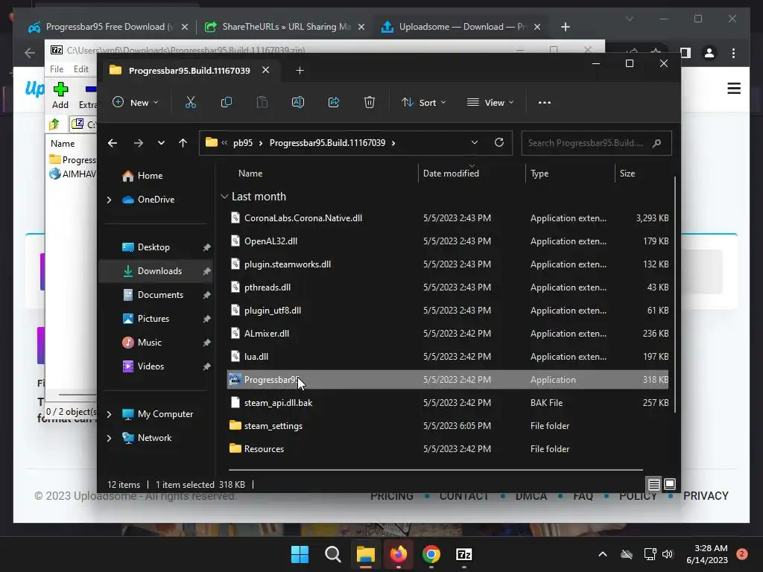Click the Paste icon in Explorer toolbar
The height and width of the screenshot is (572, 763).
coord(262,103)
